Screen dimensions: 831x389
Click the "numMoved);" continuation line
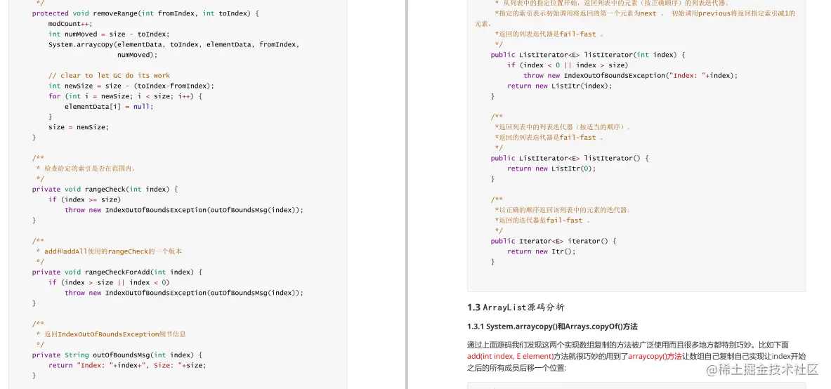(x=137, y=55)
